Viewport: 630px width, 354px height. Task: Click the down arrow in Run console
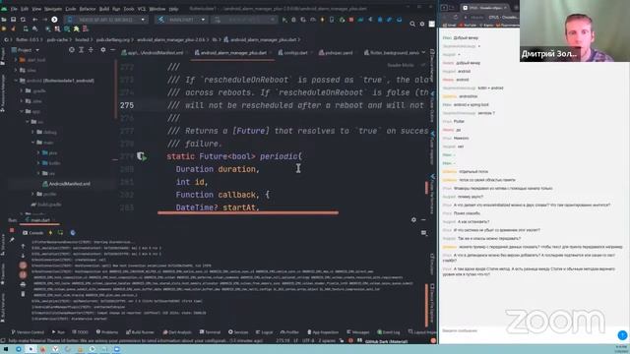pos(23,256)
